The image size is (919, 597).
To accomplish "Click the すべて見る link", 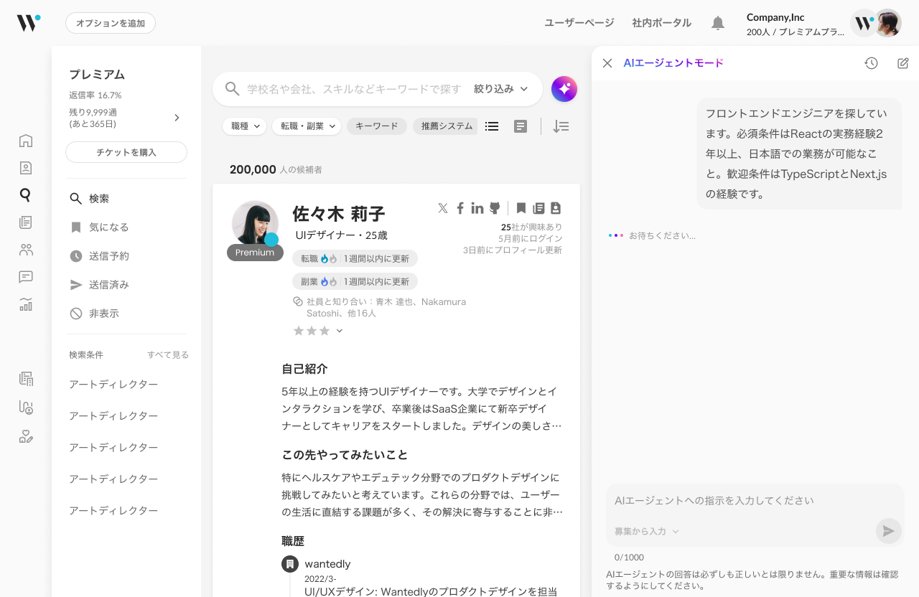I will click(x=168, y=354).
